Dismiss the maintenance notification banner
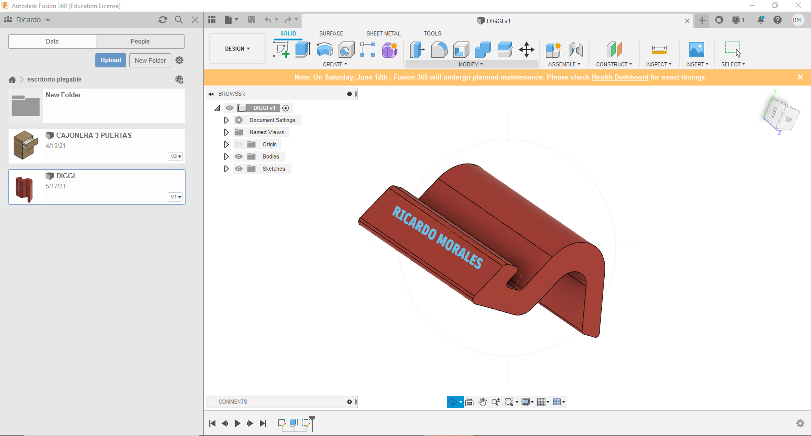811x436 pixels. pyautogui.click(x=800, y=77)
